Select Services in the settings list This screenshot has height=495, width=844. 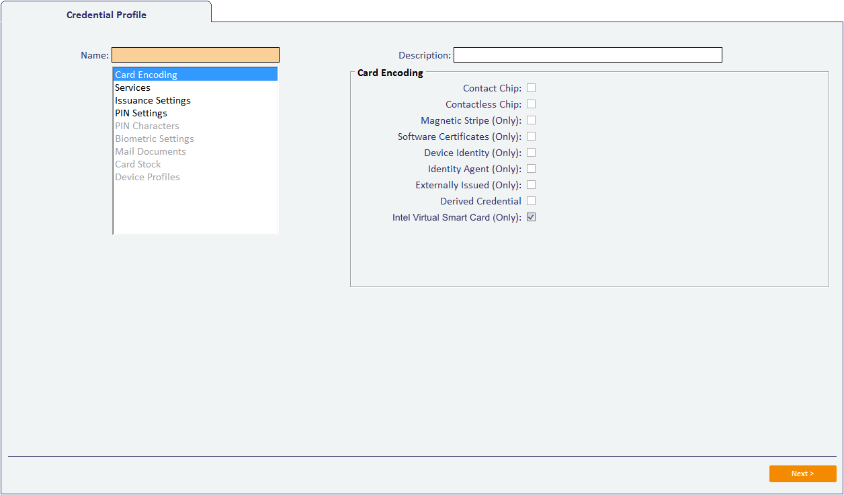point(133,87)
